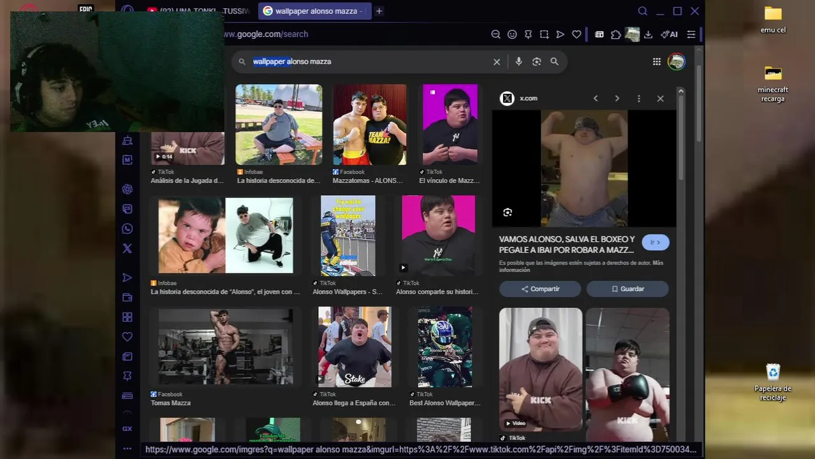Viewport: 815px width, 459px height.
Task: Open the extensions cube icon
Action: tap(616, 34)
